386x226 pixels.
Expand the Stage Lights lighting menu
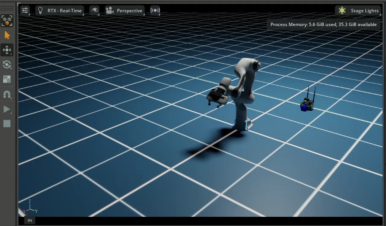pyautogui.click(x=364, y=11)
